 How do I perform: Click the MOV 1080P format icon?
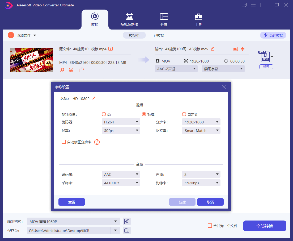pyautogui.click(x=264, y=56)
